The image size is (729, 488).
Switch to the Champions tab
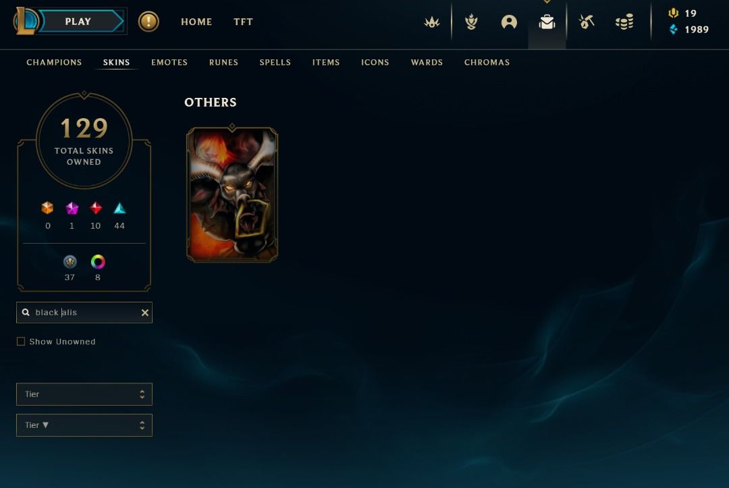[54, 62]
